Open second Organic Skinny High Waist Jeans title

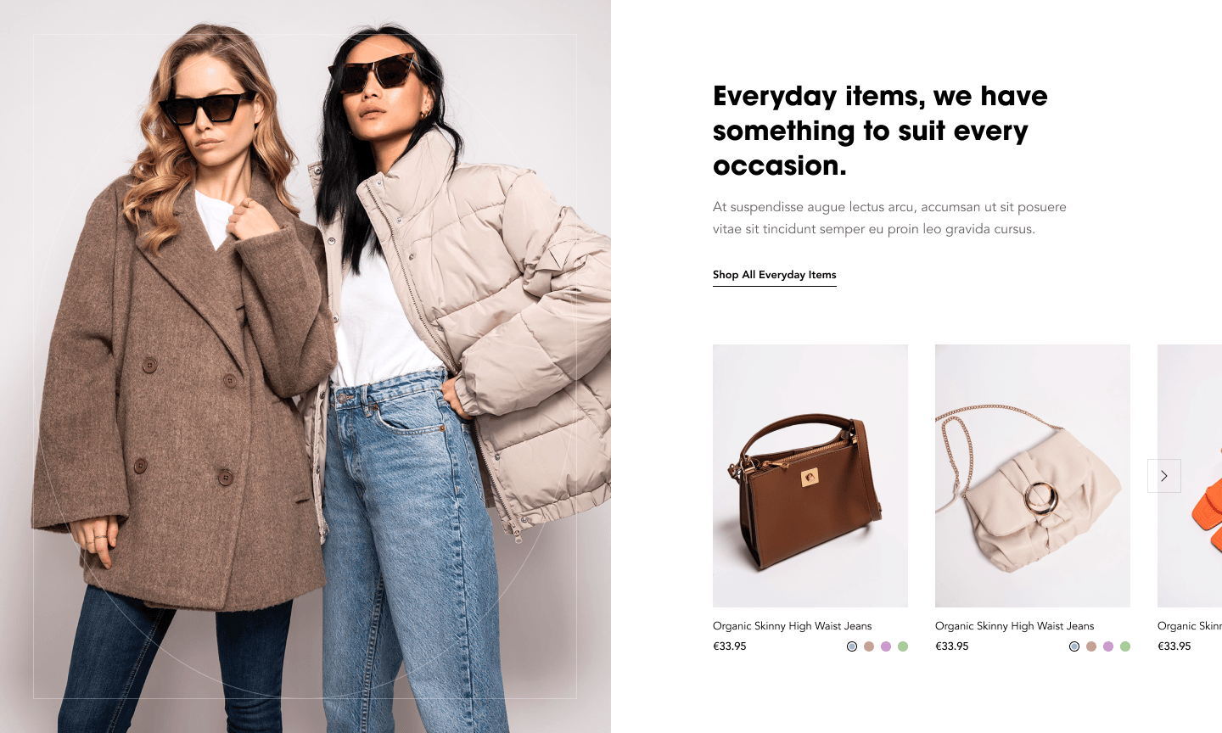point(1015,626)
